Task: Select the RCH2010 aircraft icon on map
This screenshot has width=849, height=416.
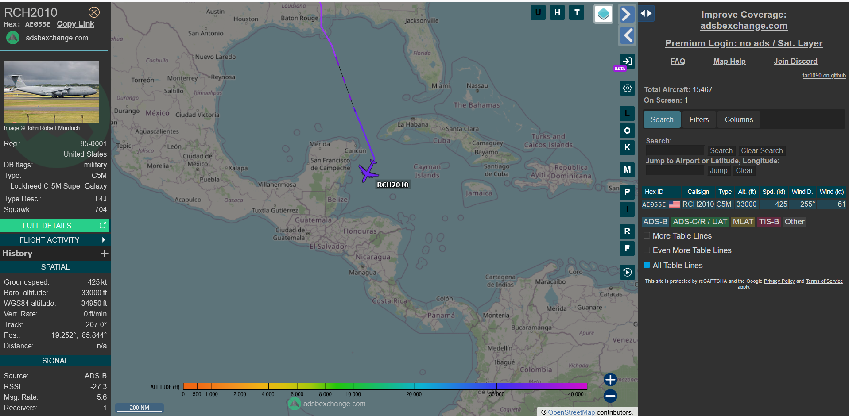Action: (x=368, y=171)
